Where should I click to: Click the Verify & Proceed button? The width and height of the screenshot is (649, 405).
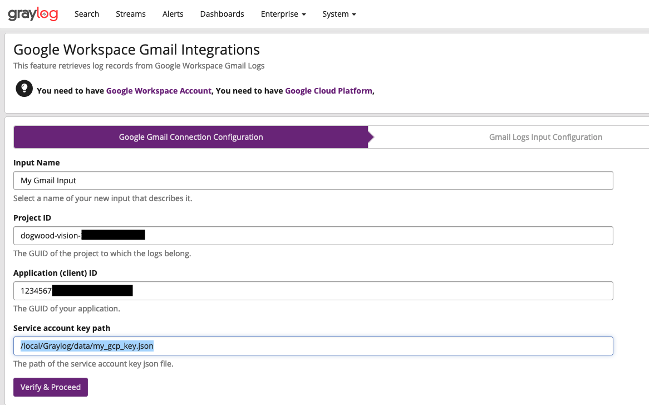(50, 387)
